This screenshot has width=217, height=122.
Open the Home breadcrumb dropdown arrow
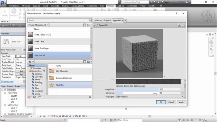[x=33, y=62]
